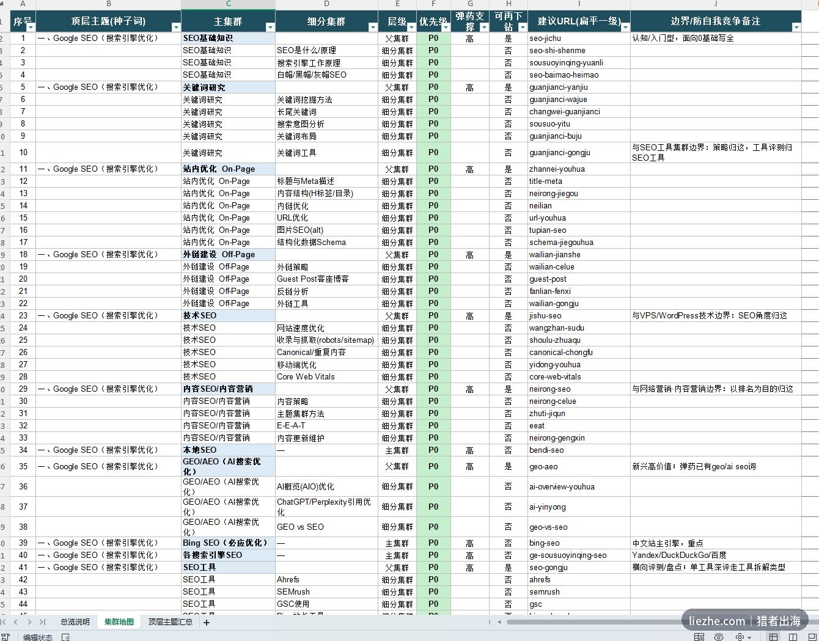The width and height of the screenshot is (819, 641).
Task: Select the bold 内容SEO/内容营销 parent cell
Action: point(229,389)
